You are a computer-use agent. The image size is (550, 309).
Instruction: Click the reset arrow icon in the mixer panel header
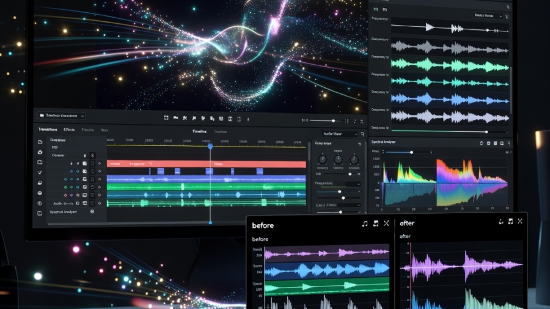pyautogui.click(x=359, y=144)
